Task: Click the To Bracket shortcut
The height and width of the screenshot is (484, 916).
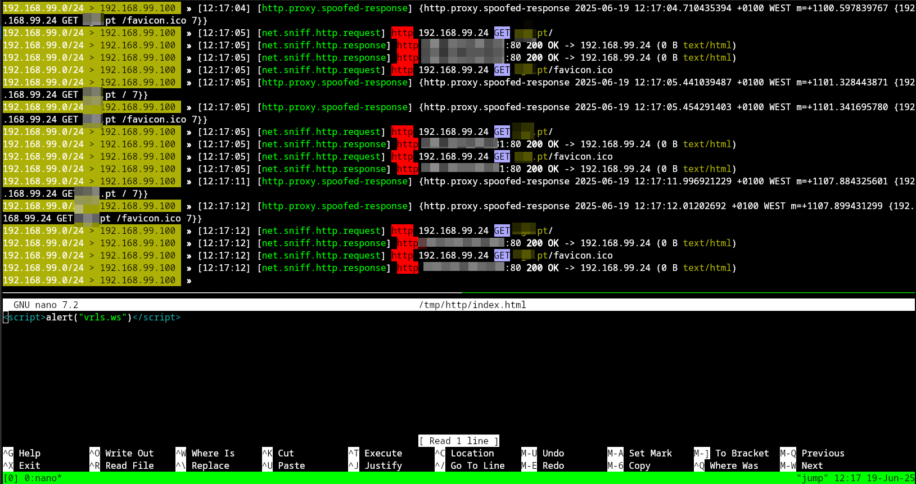Action: pyautogui.click(x=741, y=453)
